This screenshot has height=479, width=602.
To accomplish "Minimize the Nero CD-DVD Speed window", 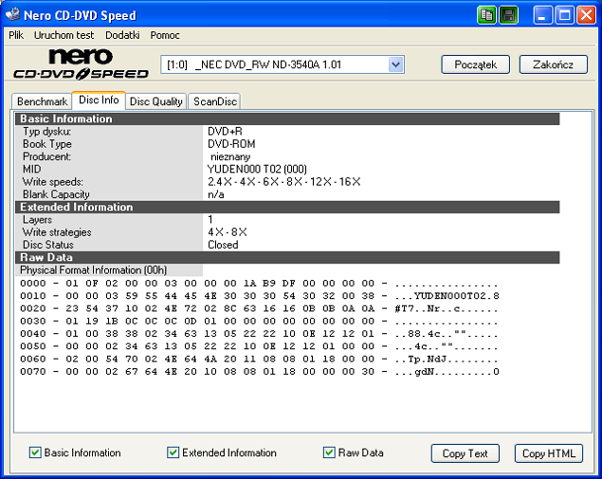I will tap(542, 15).
